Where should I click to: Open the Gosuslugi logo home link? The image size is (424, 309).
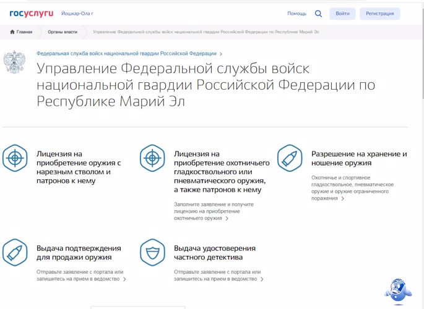coord(32,14)
